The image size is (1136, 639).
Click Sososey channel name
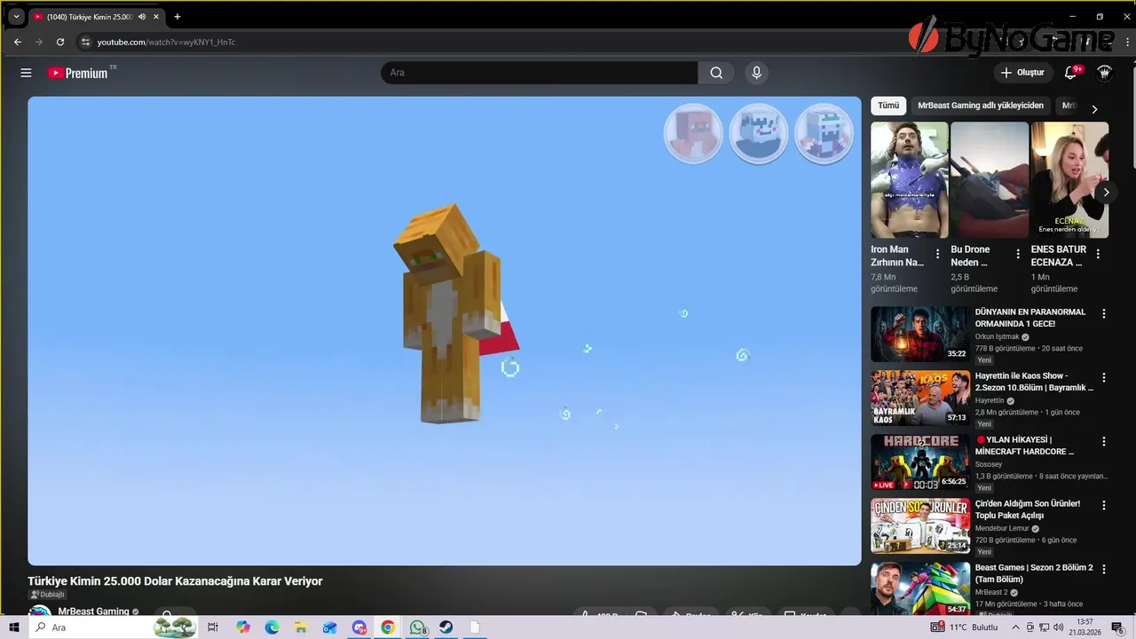pyautogui.click(x=989, y=464)
